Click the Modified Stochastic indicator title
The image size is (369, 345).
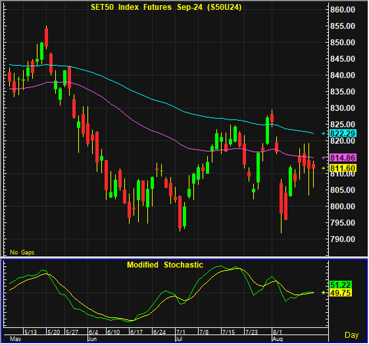click(165, 265)
